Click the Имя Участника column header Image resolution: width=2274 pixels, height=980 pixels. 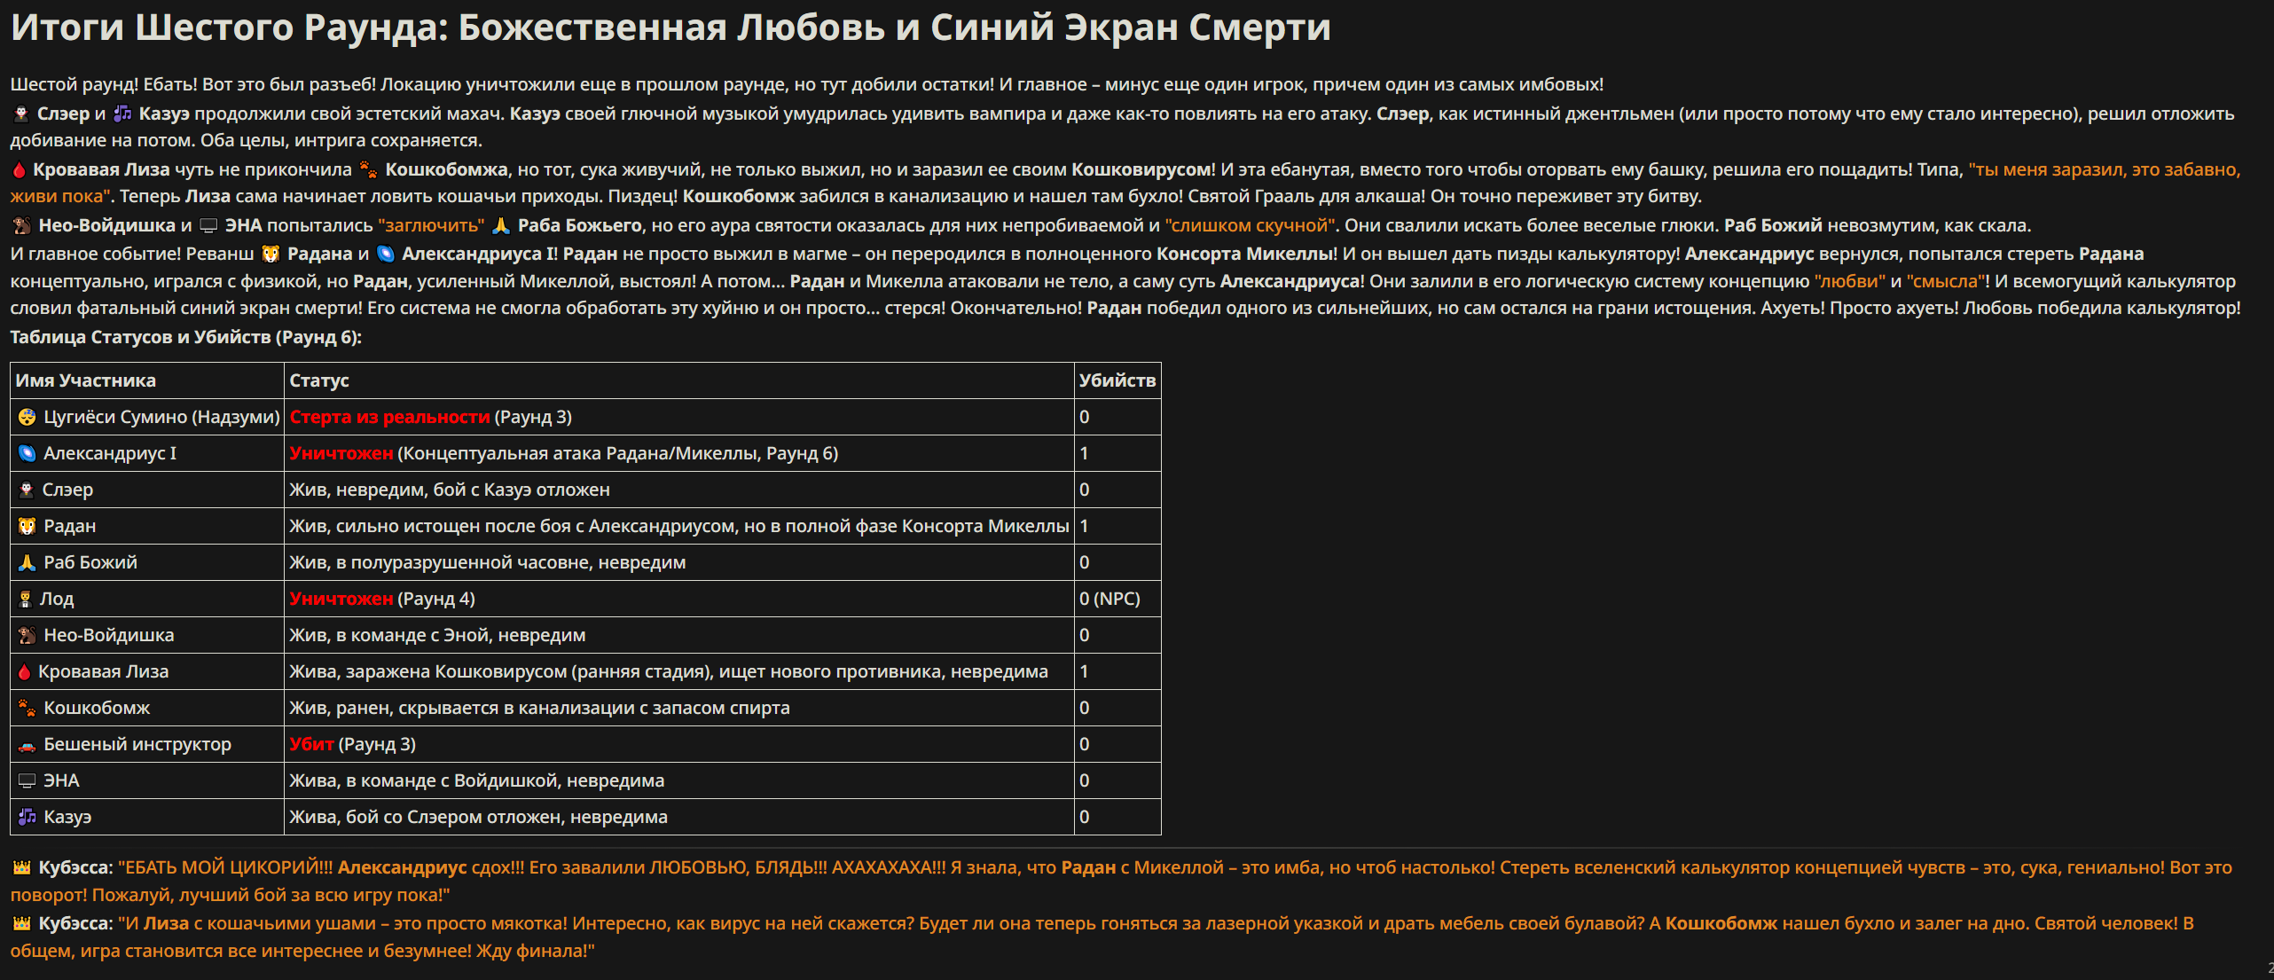point(85,380)
